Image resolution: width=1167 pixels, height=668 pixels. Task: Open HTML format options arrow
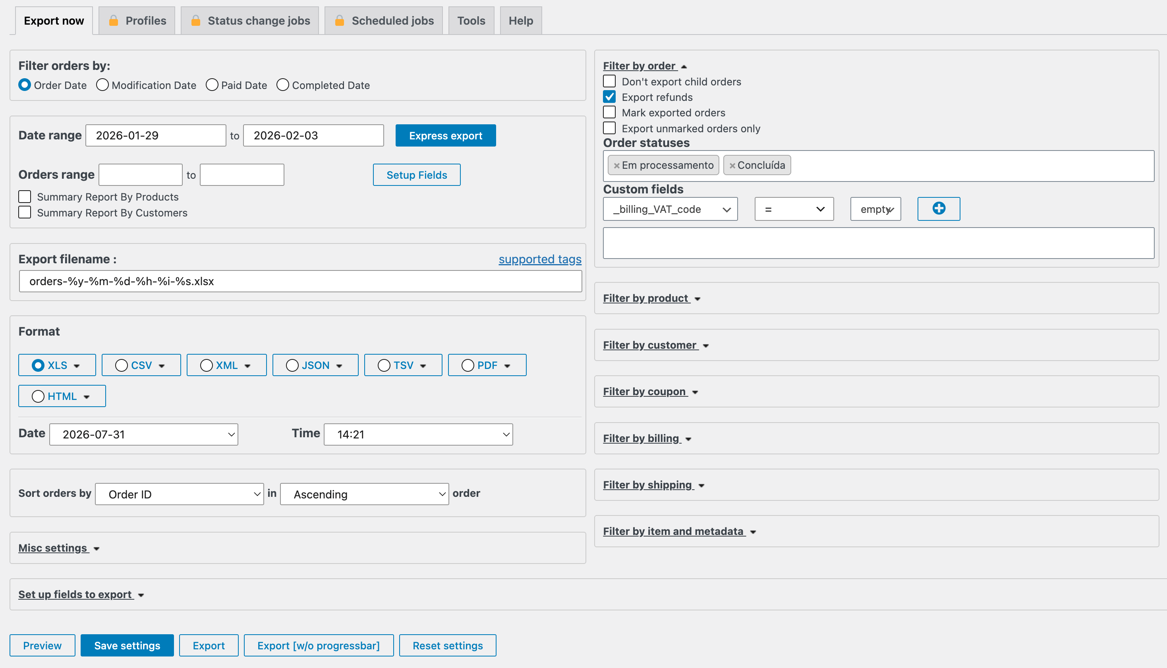click(x=86, y=397)
